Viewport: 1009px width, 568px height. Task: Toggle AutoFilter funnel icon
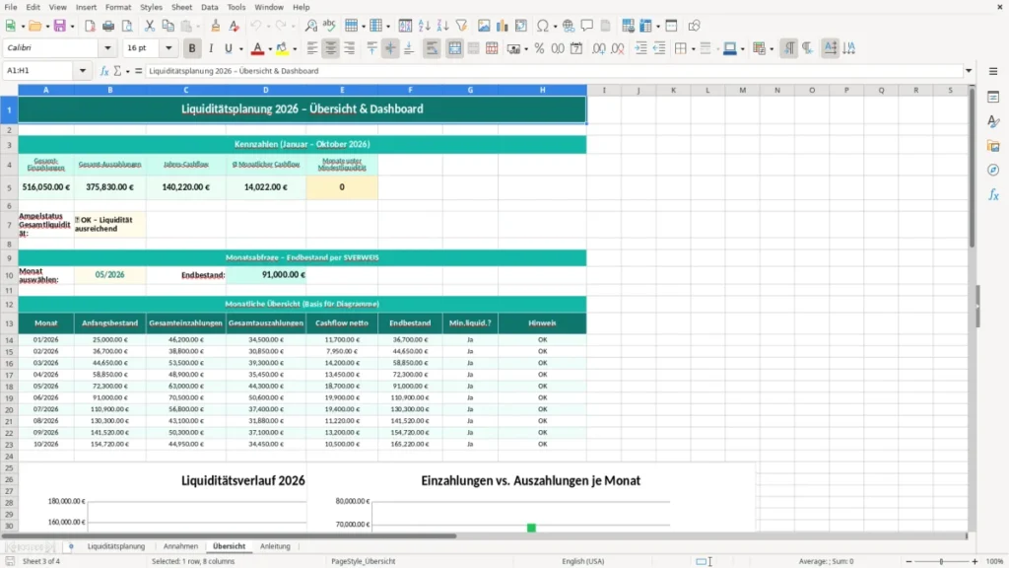[x=461, y=26]
